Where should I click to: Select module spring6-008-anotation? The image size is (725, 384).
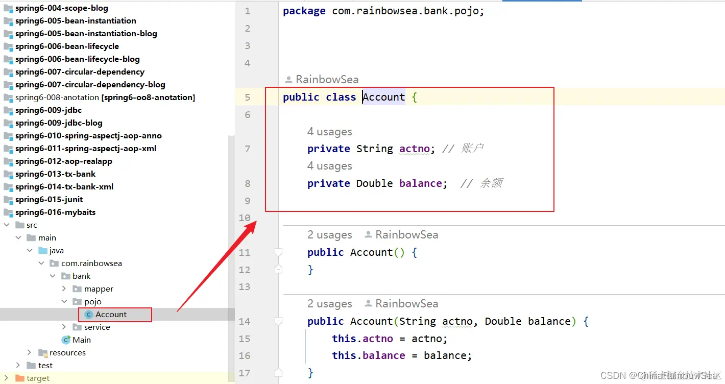pos(105,98)
